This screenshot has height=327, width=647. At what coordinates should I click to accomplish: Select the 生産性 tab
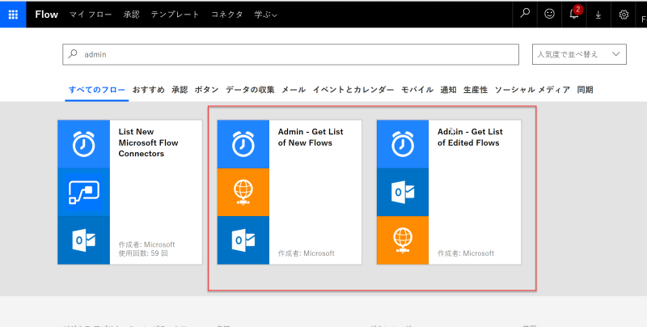[476, 90]
